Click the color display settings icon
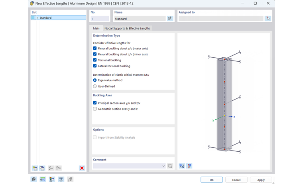This screenshot has width=303, height=184. pos(51,179)
